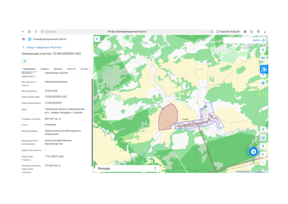Click the side panel vertical scrollbar
The image size is (288, 204).
click(x=92, y=122)
